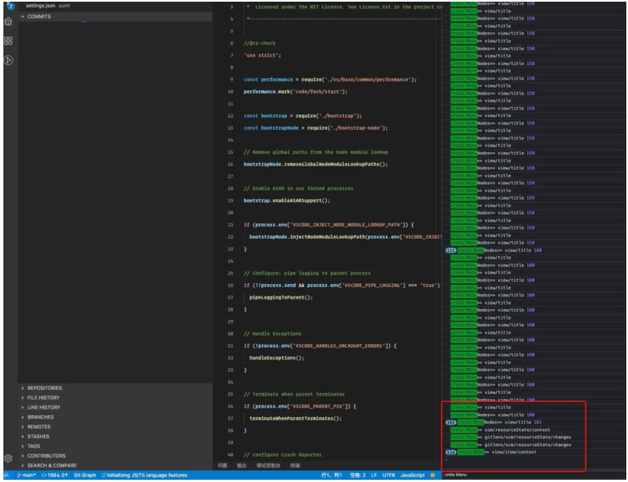This screenshot has width=628, height=482.
Task: Click bootstrap.enableASARSupport() code line
Action: pos(287,201)
